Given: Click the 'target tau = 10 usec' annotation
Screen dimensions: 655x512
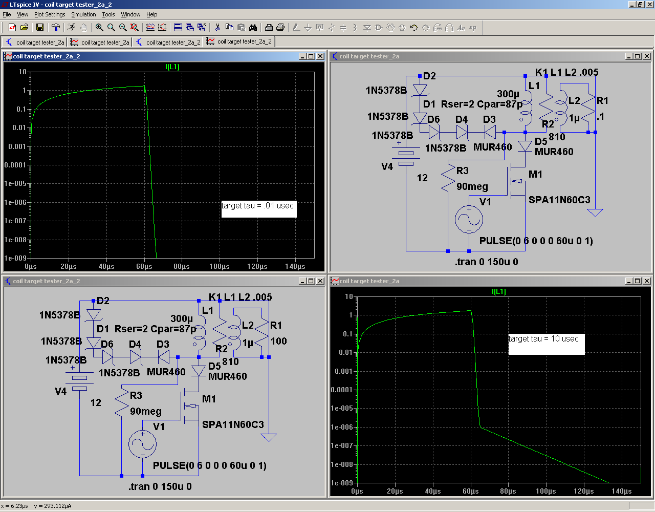Looking at the screenshot, I should click(x=543, y=339).
